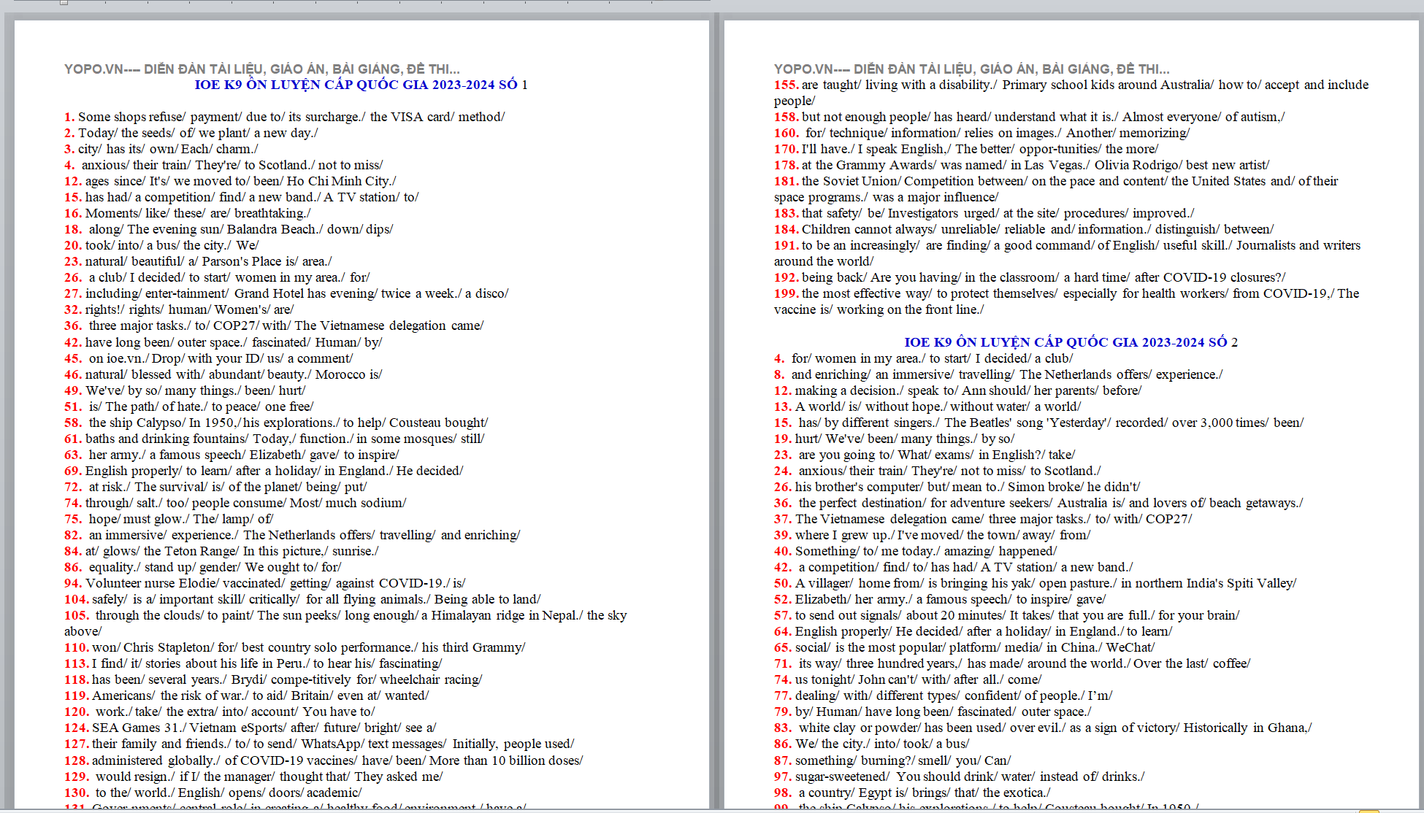1424x813 pixels.
Task: Click the YOPO.VN header on the right page
Action: pyautogui.click(x=972, y=69)
